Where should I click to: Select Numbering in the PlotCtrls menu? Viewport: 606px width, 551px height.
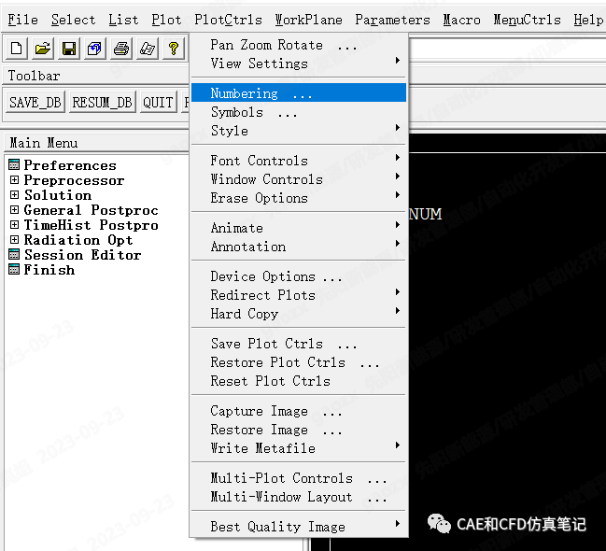click(x=299, y=92)
